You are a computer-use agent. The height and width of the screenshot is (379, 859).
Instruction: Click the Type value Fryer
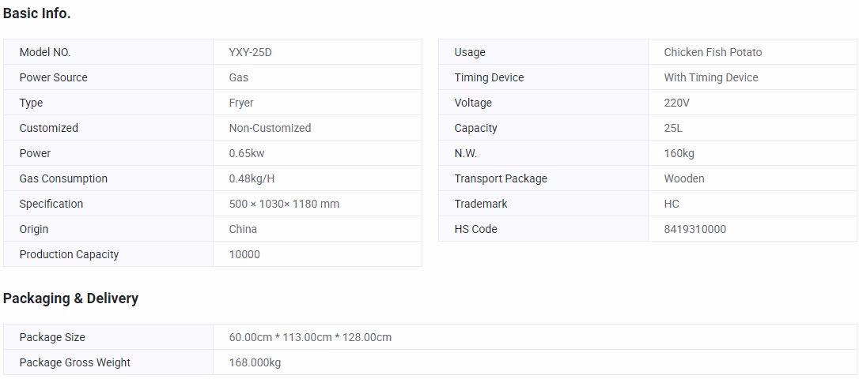point(241,103)
